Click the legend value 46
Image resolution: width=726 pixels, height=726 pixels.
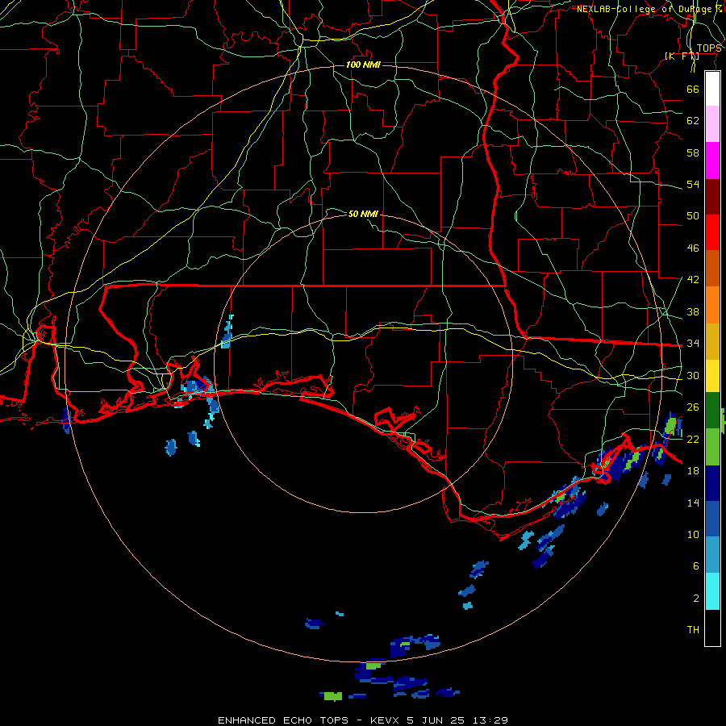pyautogui.click(x=693, y=248)
